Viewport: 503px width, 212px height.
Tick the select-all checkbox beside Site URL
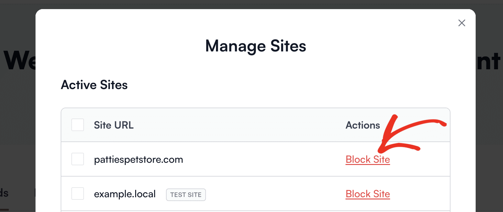coord(78,125)
